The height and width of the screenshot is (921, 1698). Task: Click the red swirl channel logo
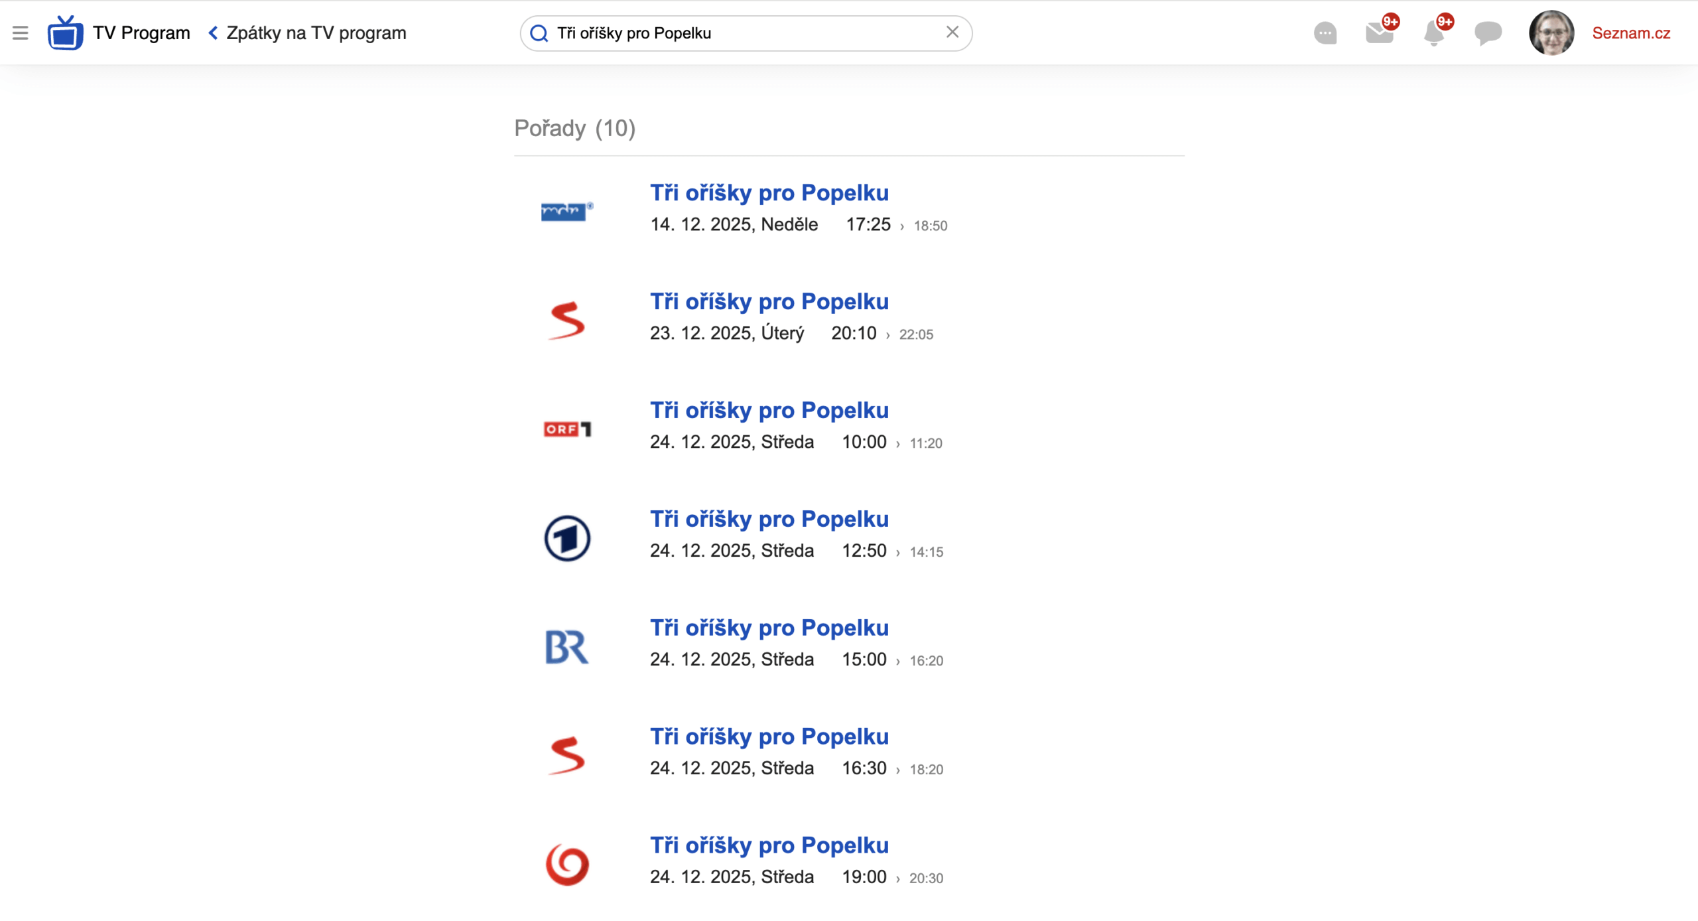[567, 865]
